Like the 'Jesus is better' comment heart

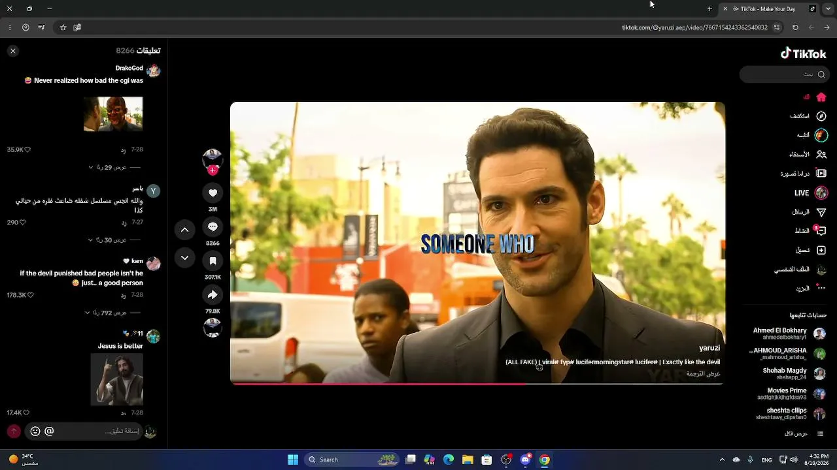pyautogui.click(x=27, y=413)
